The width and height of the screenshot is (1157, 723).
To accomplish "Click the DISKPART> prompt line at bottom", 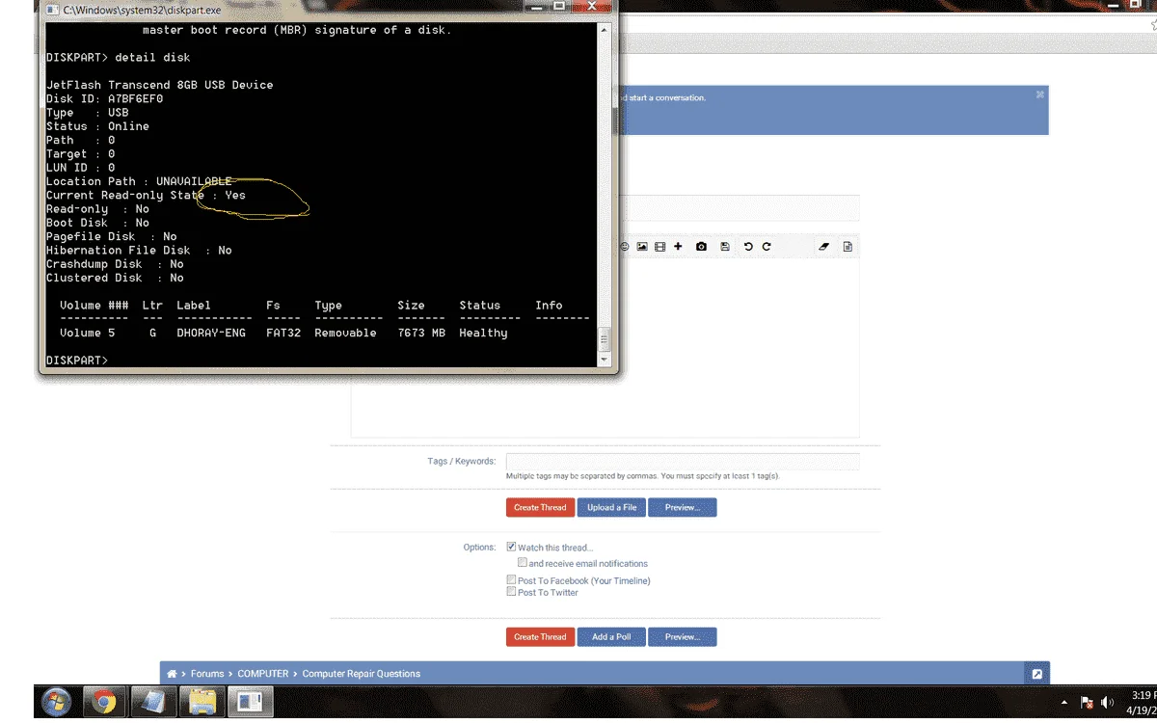I will coord(77,360).
